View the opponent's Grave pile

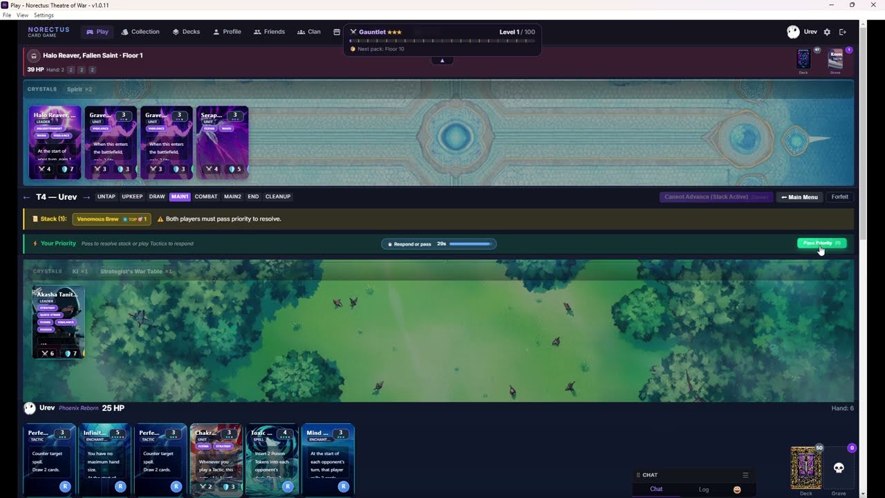[x=835, y=59]
